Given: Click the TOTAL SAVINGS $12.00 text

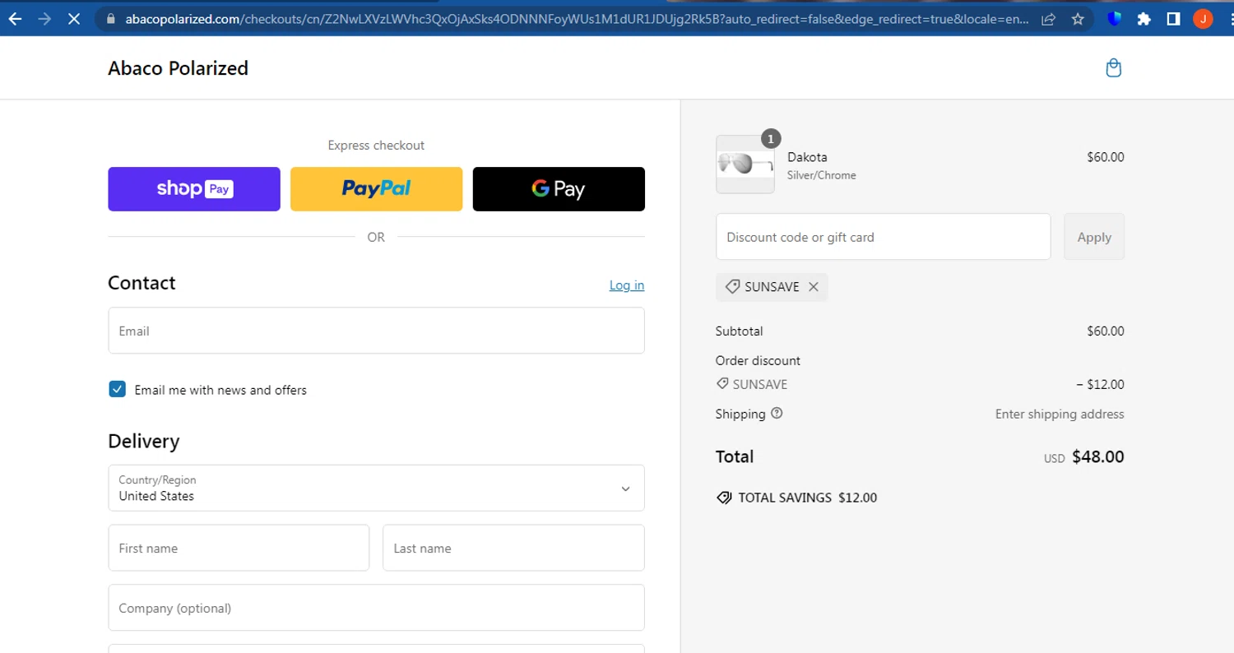Looking at the screenshot, I should point(808,498).
